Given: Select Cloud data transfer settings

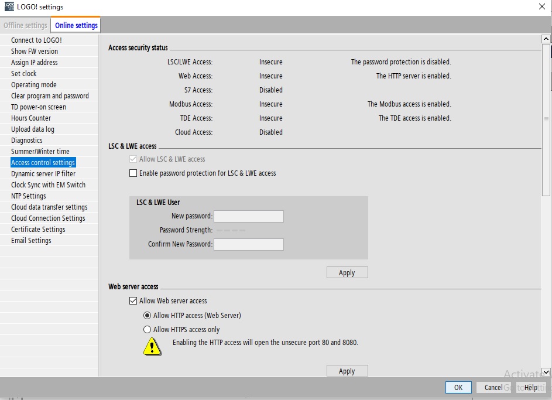Looking at the screenshot, I should click(49, 207).
